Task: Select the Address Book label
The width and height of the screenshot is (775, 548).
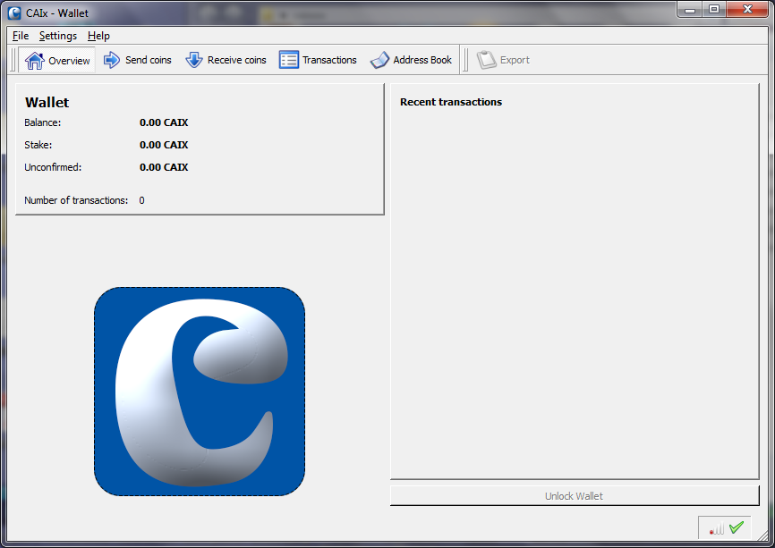Action: click(x=422, y=60)
